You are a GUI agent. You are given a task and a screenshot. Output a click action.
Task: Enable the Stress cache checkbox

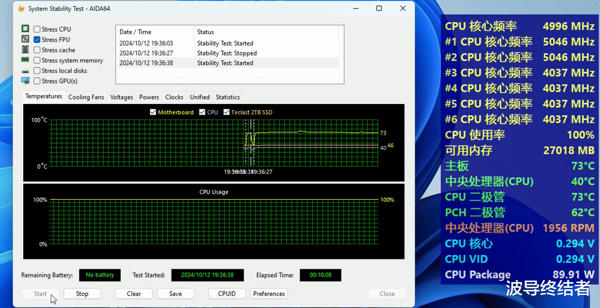(37, 50)
